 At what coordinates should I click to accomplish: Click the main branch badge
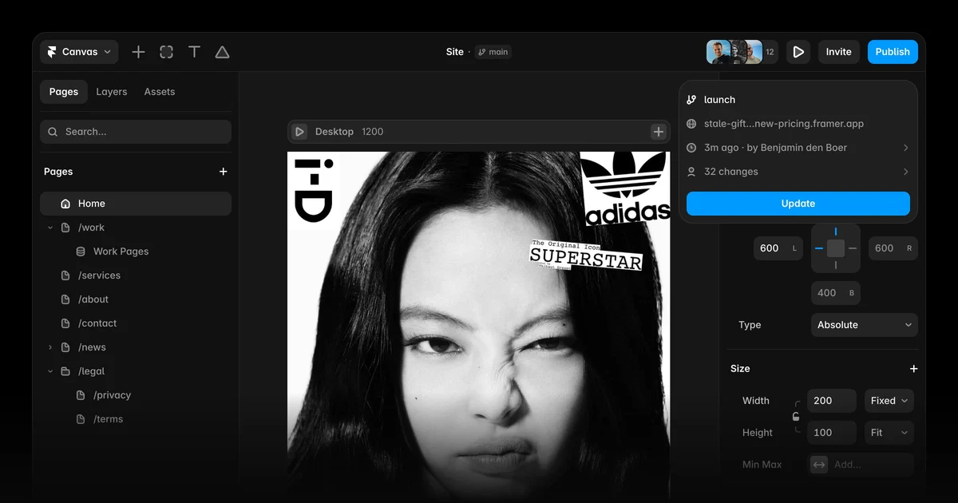[x=493, y=52]
